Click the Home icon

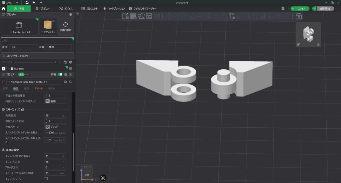coord(3,9)
